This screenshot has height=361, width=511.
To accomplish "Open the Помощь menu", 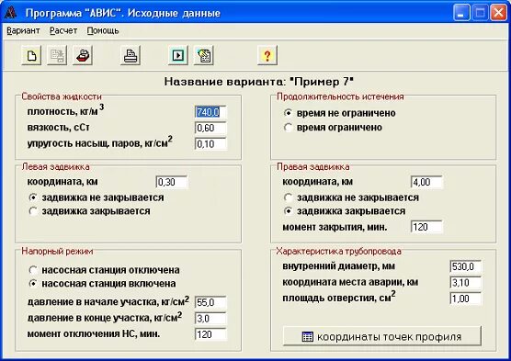I will pos(103,30).
